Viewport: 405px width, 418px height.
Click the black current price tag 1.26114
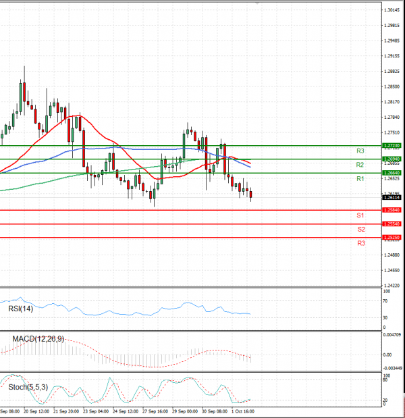point(391,198)
